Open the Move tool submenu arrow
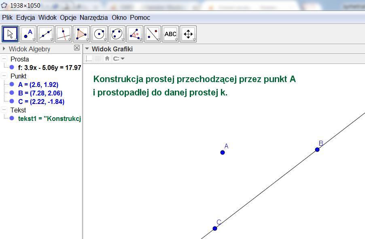 point(16,40)
